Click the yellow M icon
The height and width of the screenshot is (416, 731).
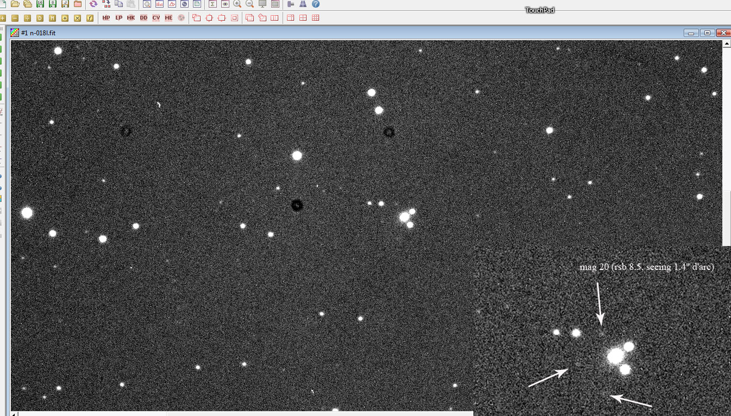[x=53, y=18]
